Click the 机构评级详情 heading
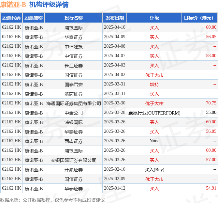 pyautogui.click(x=49, y=5)
